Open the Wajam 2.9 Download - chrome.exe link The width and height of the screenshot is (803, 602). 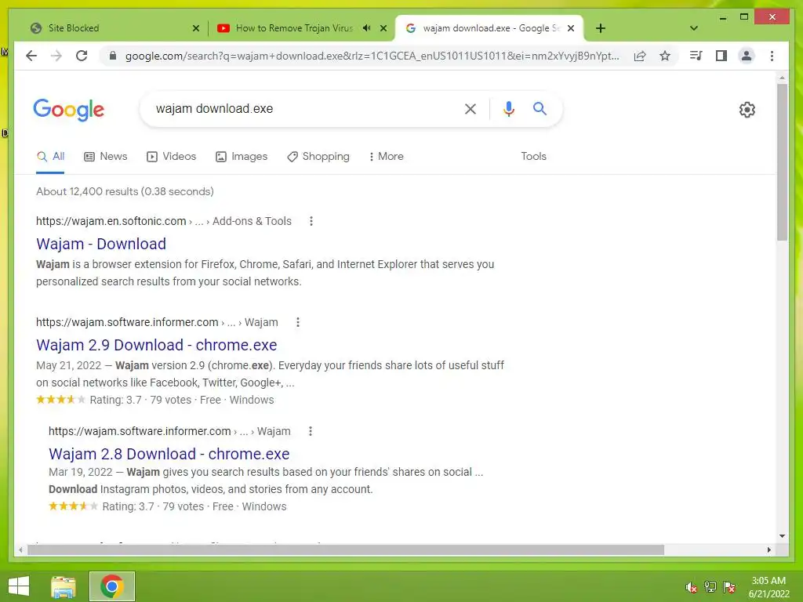tap(156, 345)
